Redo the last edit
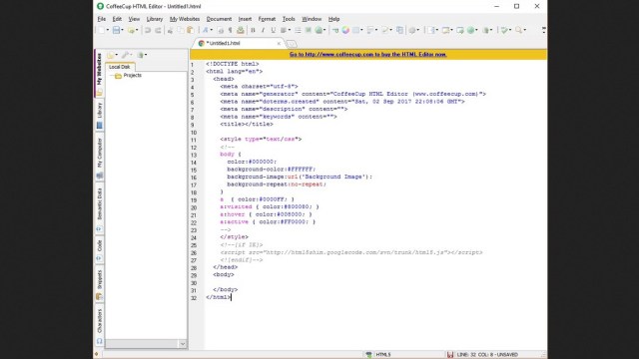The height and width of the screenshot is (359, 639). coord(158,30)
